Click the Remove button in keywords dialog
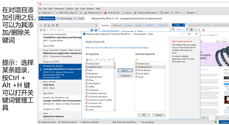This screenshot has height=125, width=229. coord(125,76)
